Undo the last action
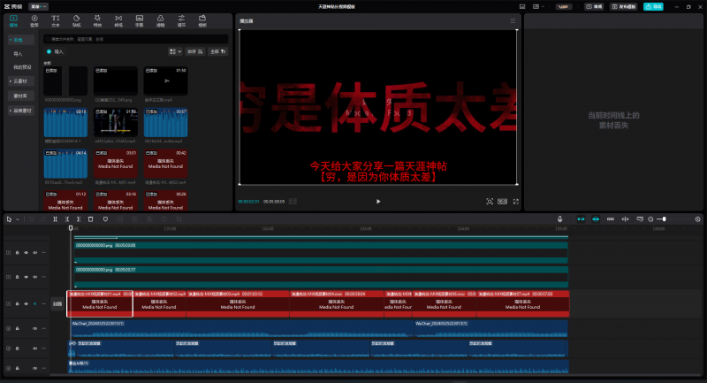Image resolution: width=707 pixels, height=383 pixels. 32,219
